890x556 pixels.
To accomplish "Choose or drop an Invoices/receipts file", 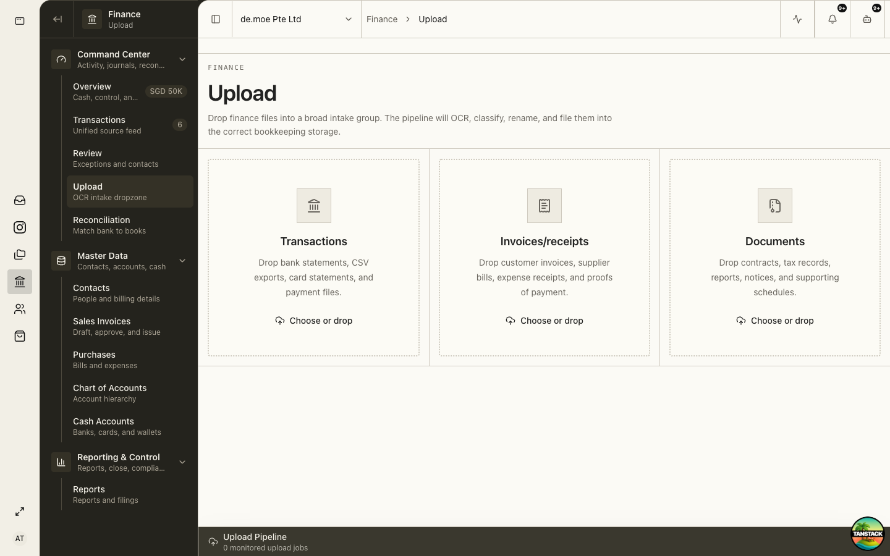I will tap(545, 321).
